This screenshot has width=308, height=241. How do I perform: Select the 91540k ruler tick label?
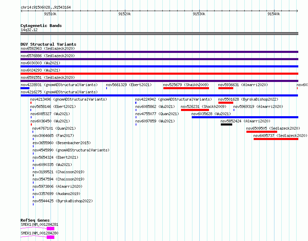274,14
